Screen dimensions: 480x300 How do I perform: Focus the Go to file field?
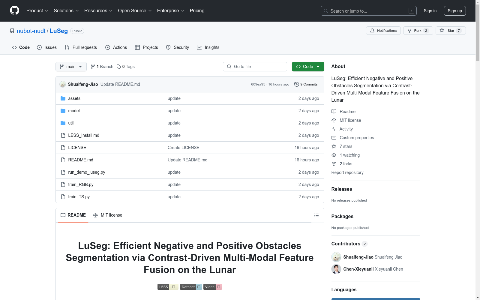[255, 67]
